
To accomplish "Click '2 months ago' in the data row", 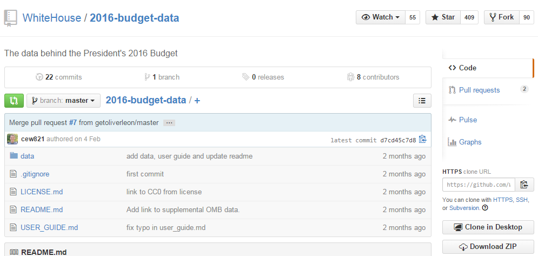I will click(x=404, y=156).
